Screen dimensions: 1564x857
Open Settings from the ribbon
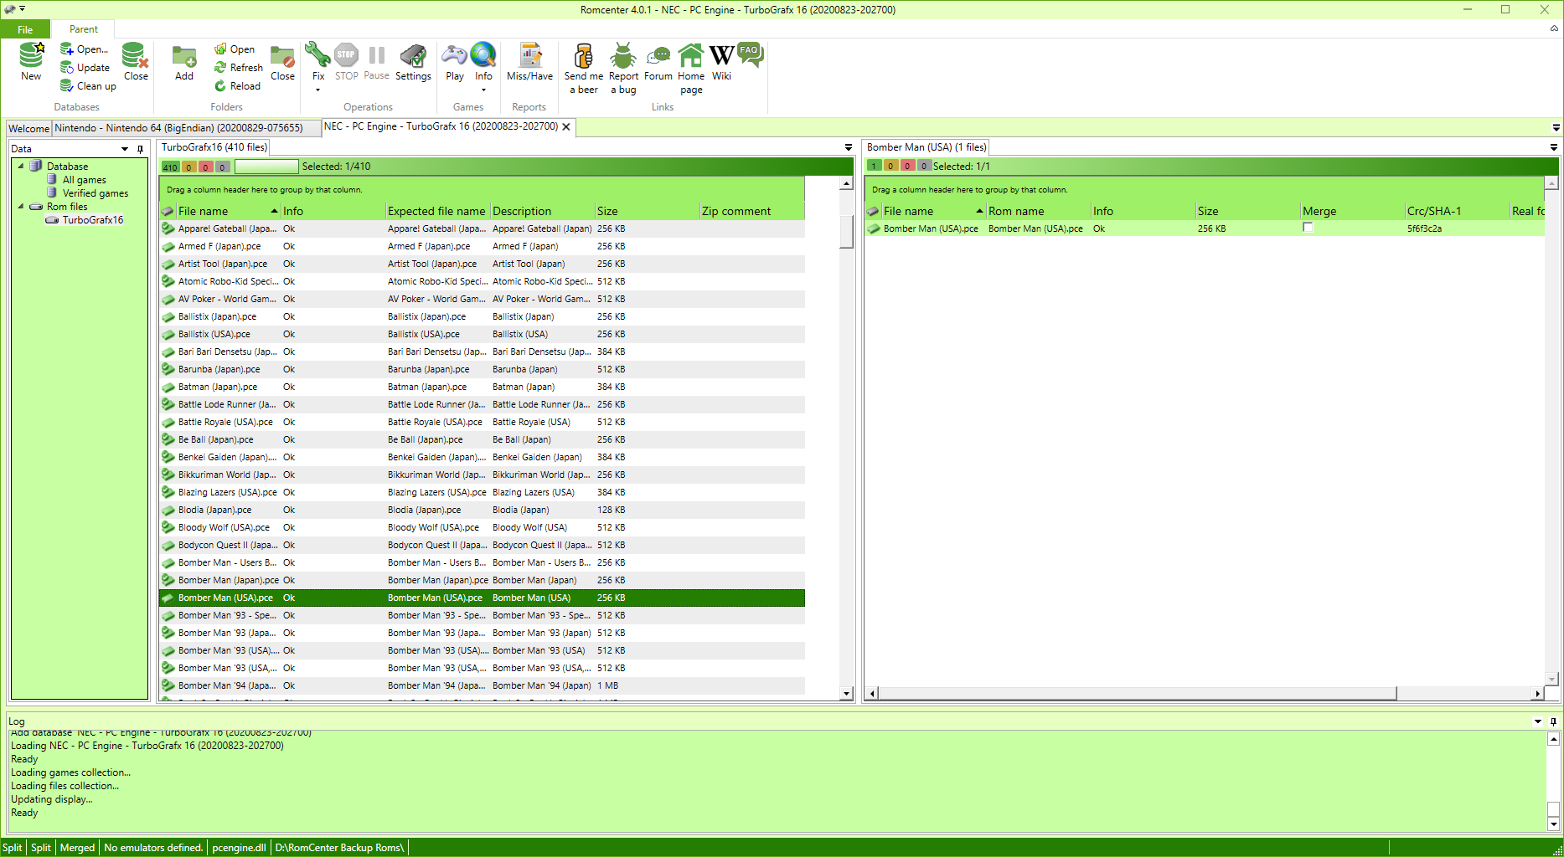coord(413,62)
